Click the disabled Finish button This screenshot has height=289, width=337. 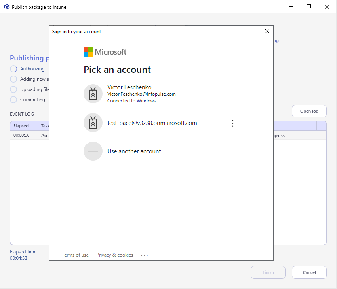(268, 272)
